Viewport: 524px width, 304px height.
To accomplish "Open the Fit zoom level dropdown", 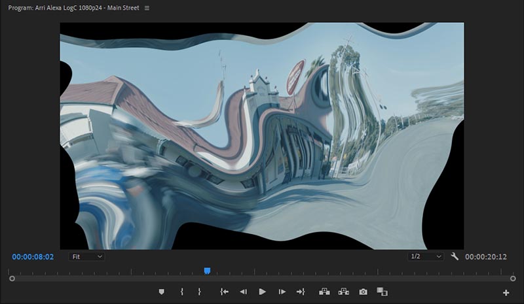I will click(x=87, y=257).
